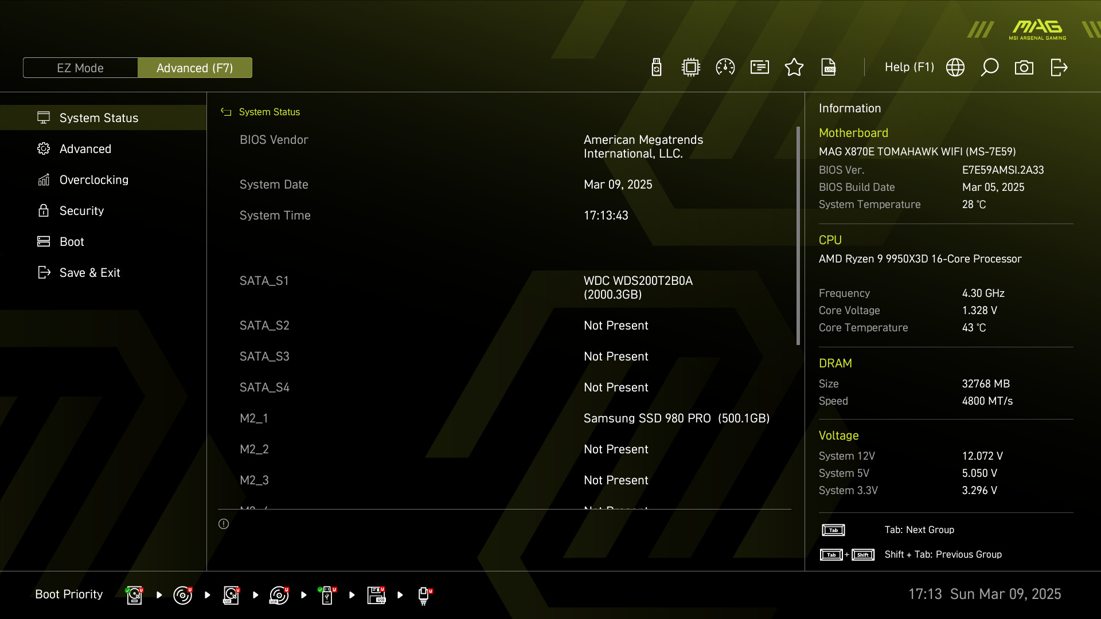Select the network cable boot priority icon
This screenshot has height=619, width=1101.
(424, 596)
